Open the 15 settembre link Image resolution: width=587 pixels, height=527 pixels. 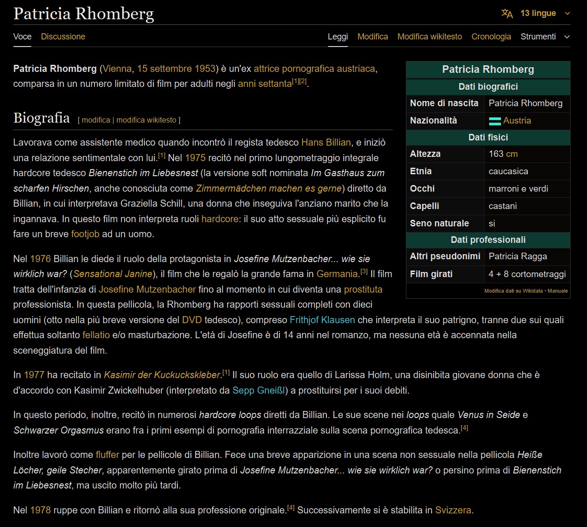[x=165, y=69]
